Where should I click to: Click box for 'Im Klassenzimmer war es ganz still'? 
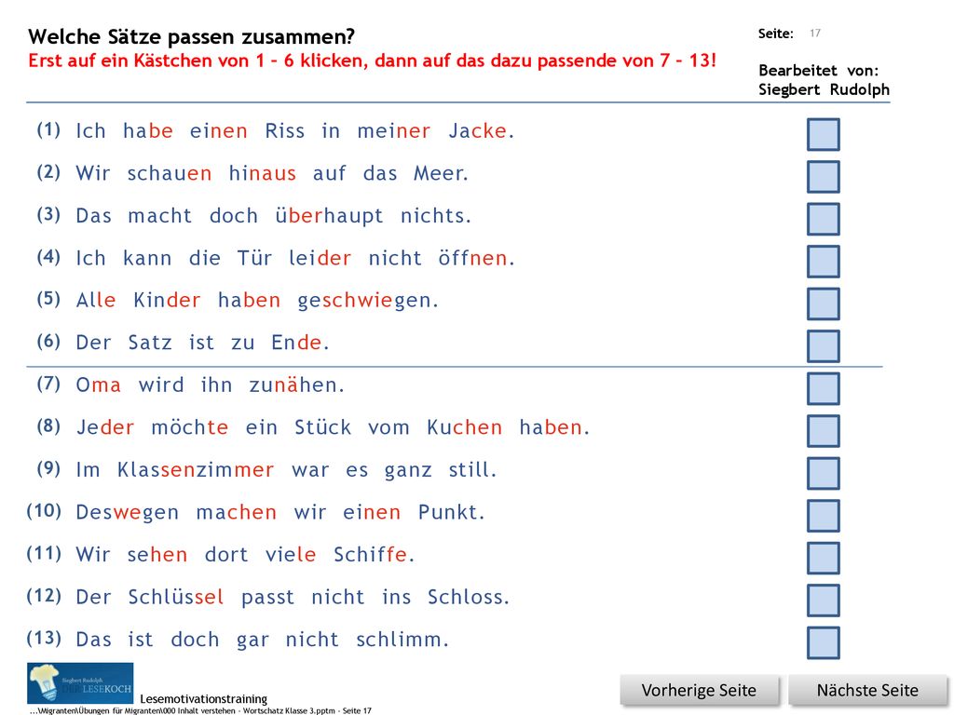pyautogui.click(x=824, y=473)
